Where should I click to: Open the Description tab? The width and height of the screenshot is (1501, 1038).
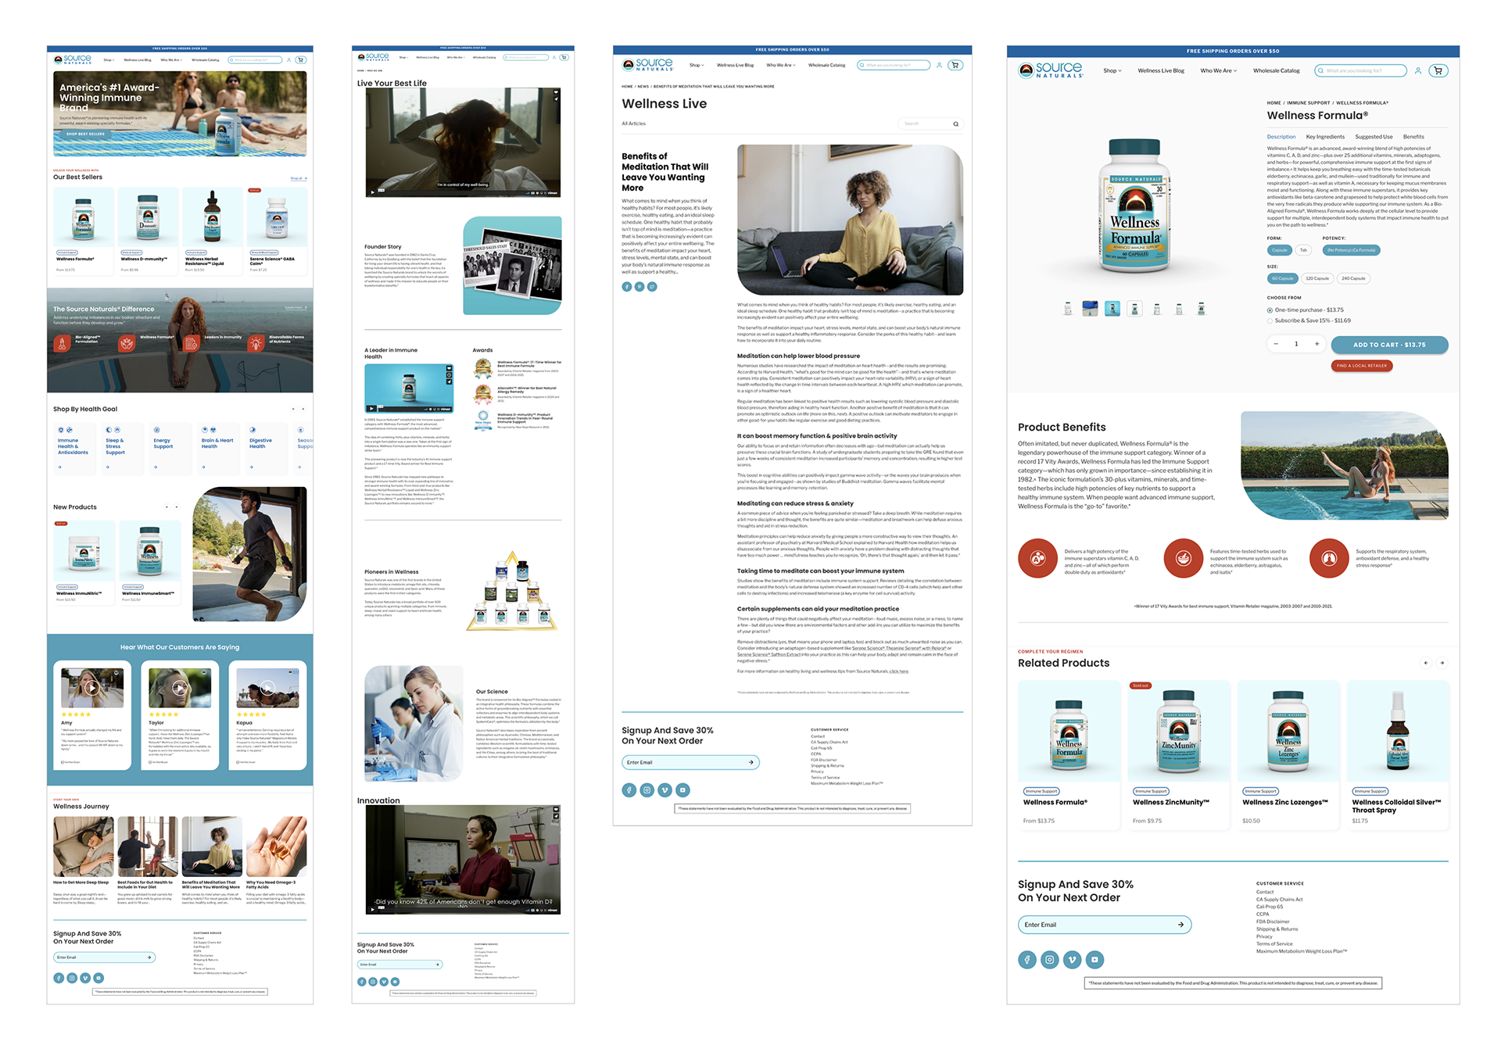coord(1281,137)
